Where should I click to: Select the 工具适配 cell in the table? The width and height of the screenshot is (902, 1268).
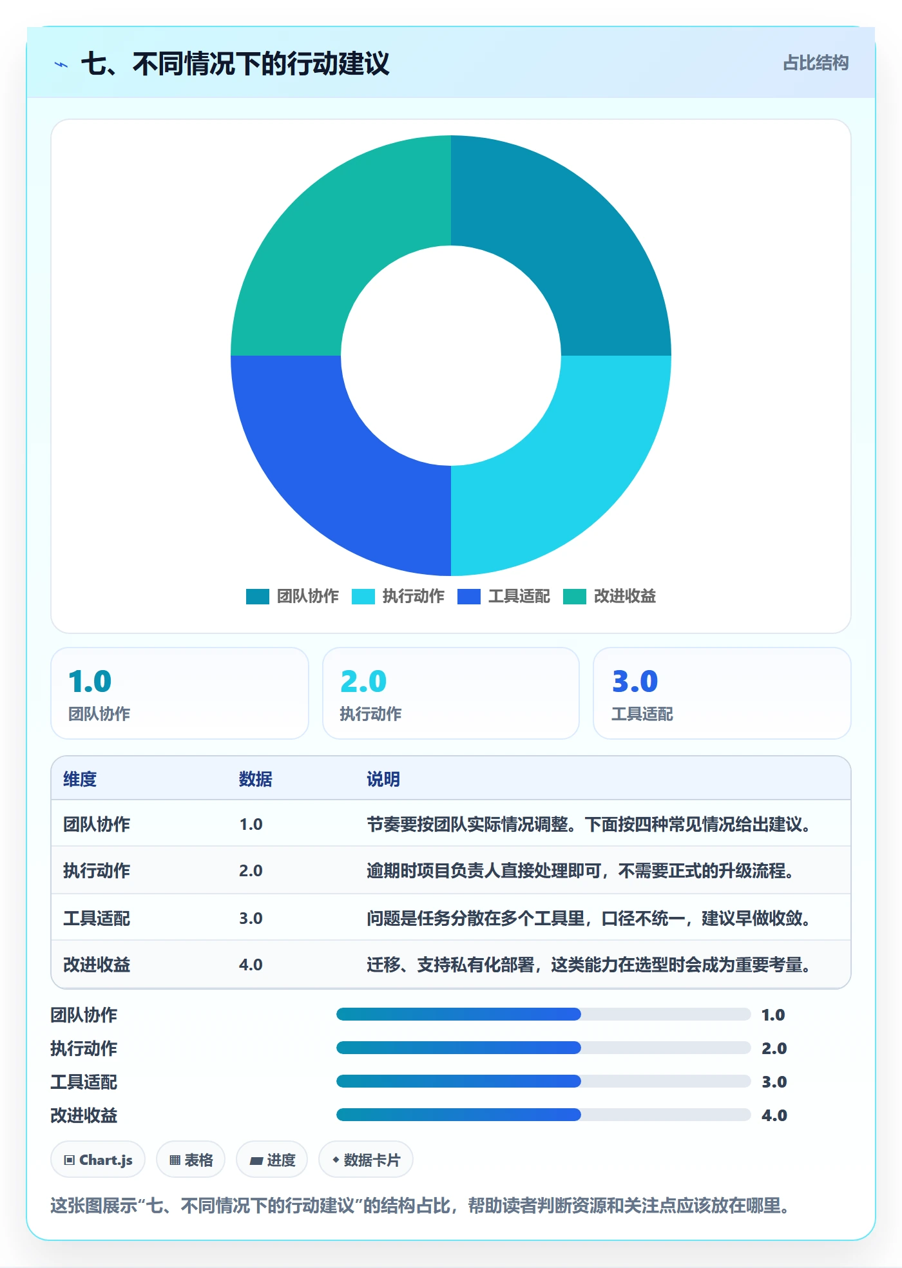[x=97, y=918]
